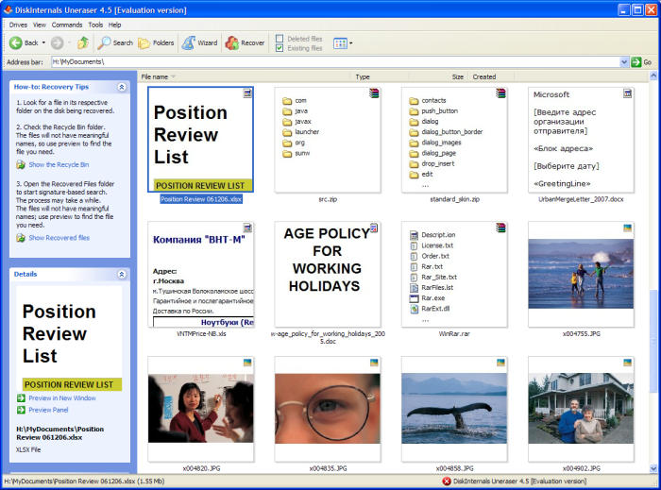Click the image type icon on x004755.JPG
661x490 pixels.
point(627,228)
